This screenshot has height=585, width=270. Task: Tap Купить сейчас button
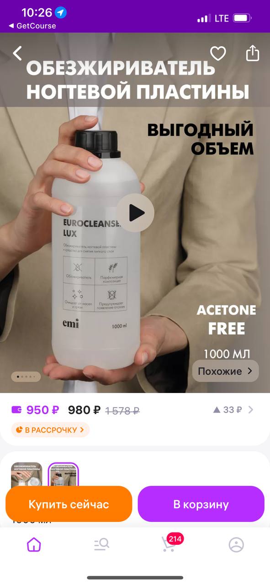point(69,504)
